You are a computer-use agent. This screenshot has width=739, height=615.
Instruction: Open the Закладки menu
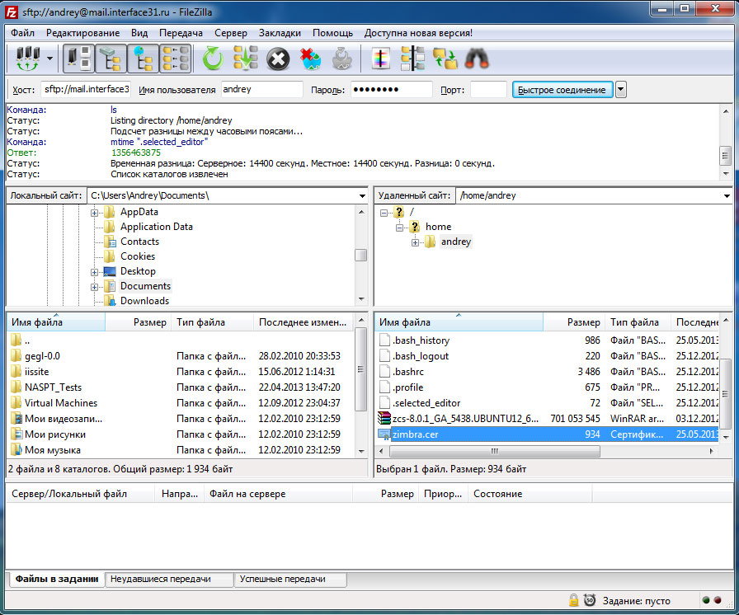tap(280, 33)
